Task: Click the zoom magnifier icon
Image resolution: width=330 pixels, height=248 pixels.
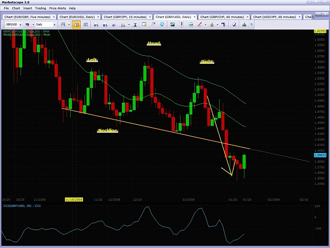Action: point(123,25)
